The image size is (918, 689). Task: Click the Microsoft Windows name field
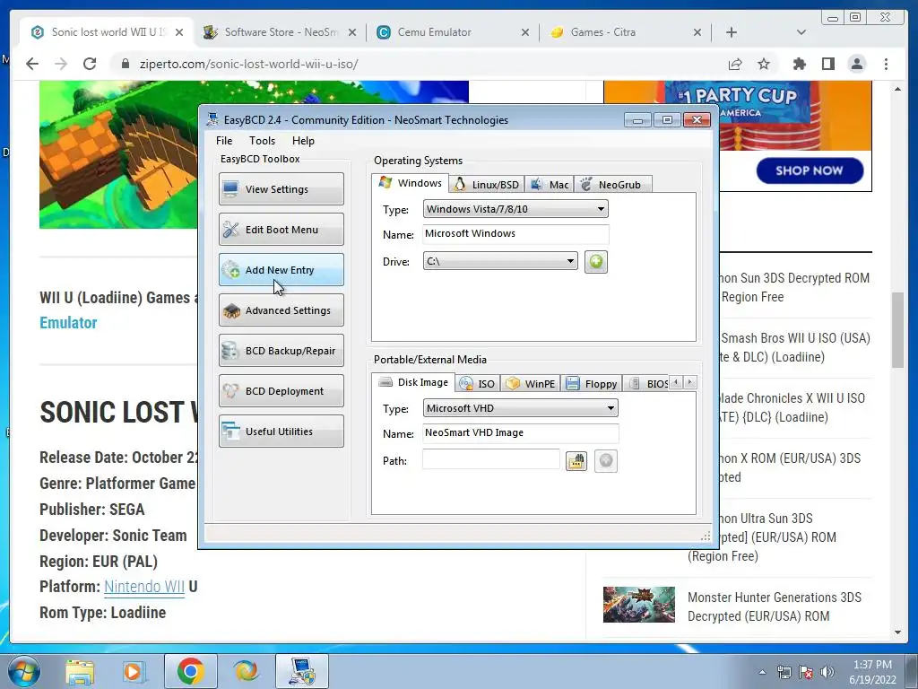click(515, 234)
